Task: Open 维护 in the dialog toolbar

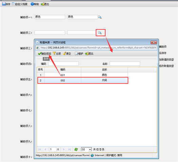Action: (x=79, y=53)
